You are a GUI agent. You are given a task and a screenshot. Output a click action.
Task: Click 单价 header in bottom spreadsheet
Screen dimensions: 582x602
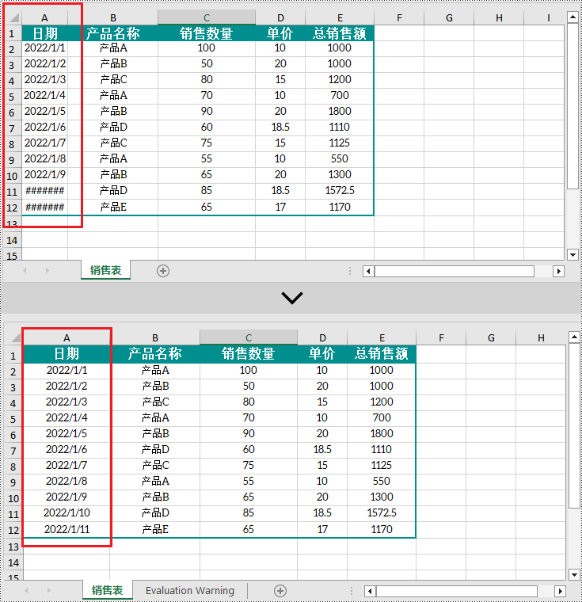coord(322,353)
